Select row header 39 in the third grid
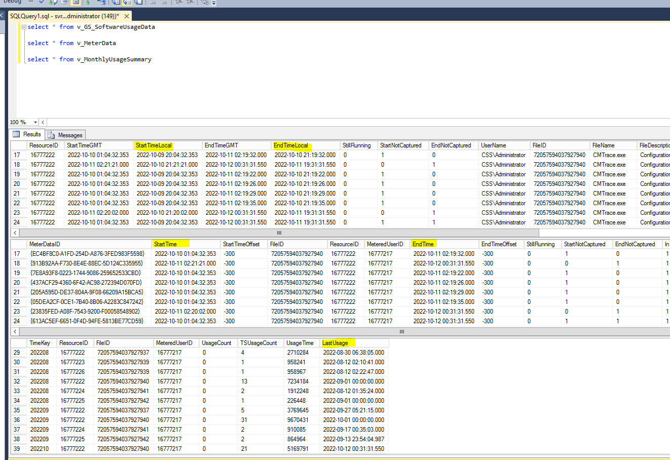 pos(19,449)
